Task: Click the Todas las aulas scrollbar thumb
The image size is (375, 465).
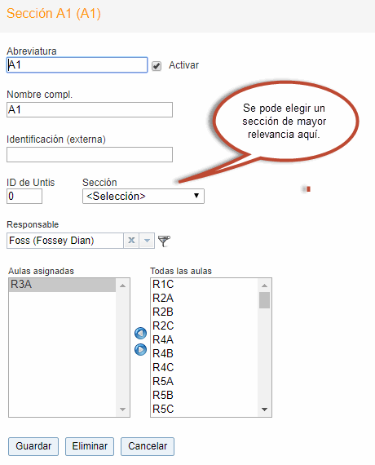Action: click(264, 300)
